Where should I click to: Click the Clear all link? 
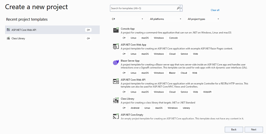(215, 10)
